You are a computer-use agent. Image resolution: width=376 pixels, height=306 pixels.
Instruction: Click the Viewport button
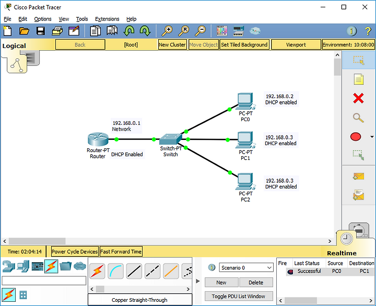pyautogui.click(x=296, y=44)
